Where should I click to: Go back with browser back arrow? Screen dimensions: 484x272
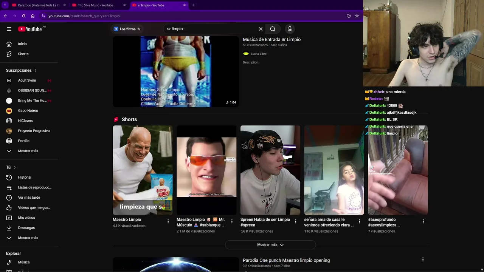point(5,16)
